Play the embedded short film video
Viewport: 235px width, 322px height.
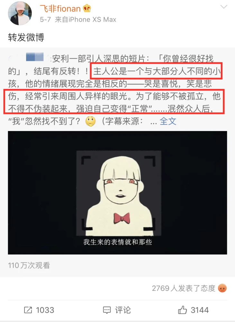118,193
